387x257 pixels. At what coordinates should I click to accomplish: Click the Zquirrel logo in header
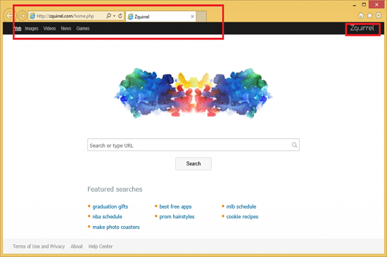point(362,28)
